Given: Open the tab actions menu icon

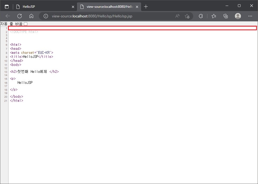Looking at the screenshot, I should [7, 7].
